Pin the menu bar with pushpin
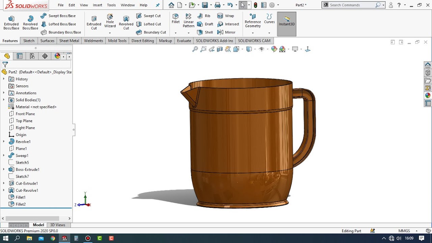This screenshot has width=432, height=243. [158, 5]
